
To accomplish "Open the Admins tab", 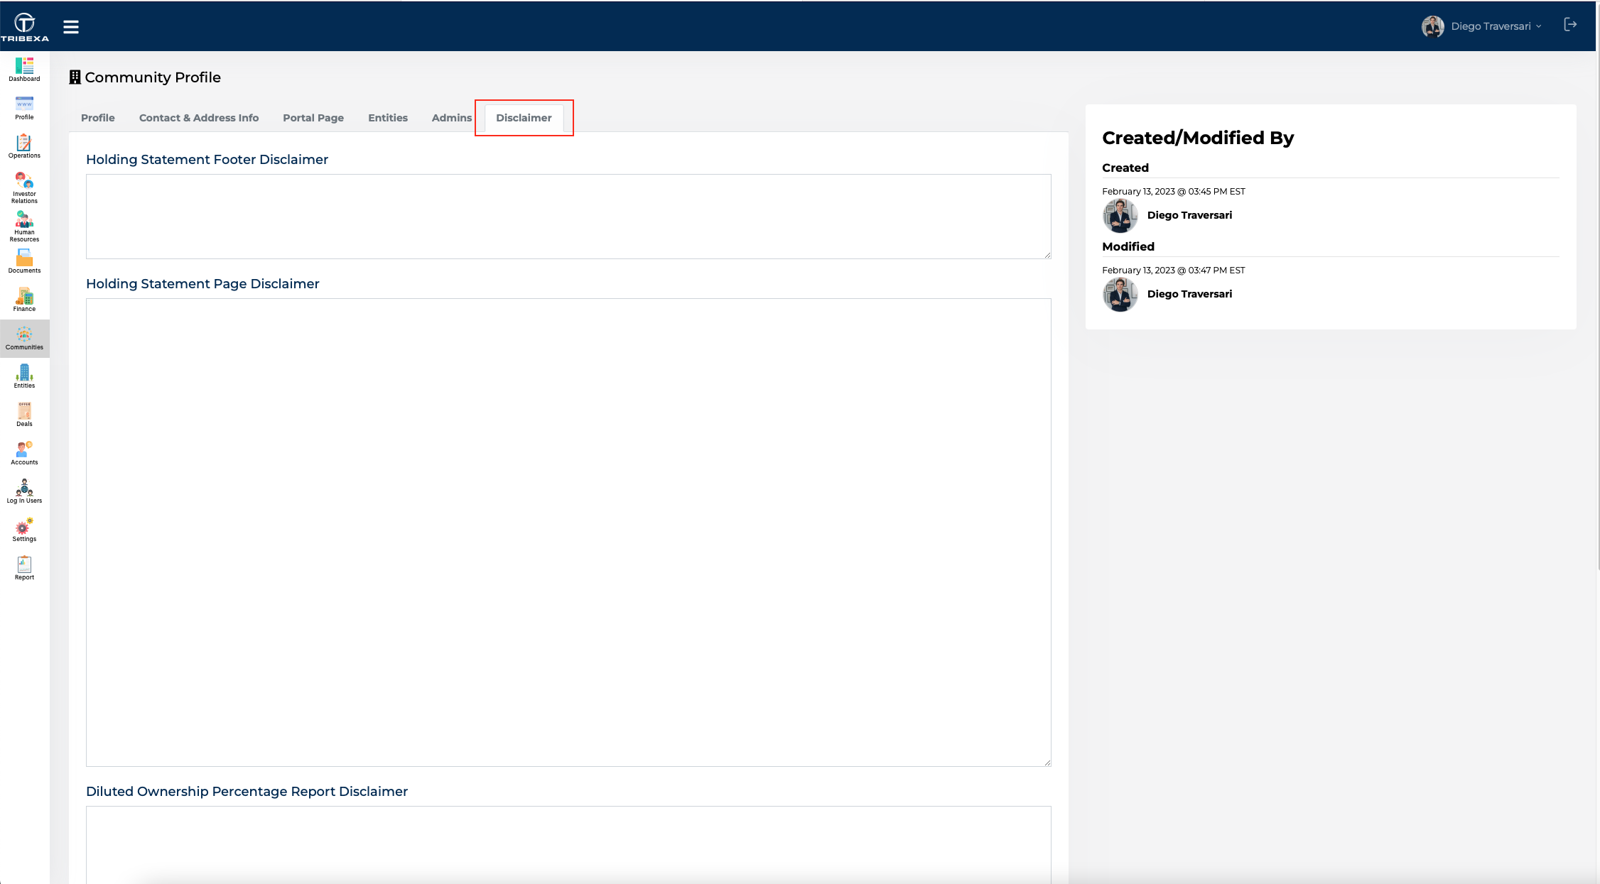I will coord(451,118).
